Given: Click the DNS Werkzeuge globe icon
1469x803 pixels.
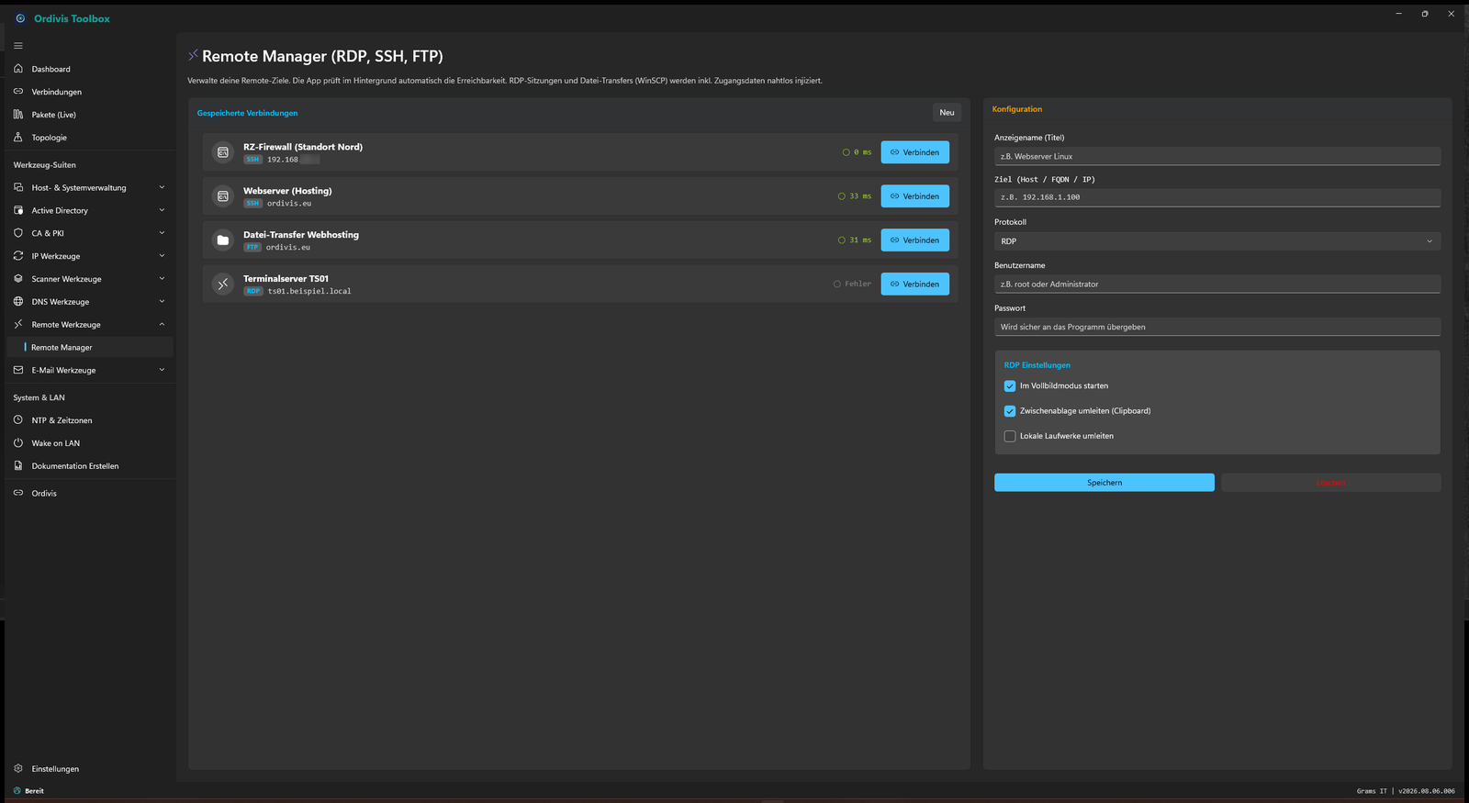Looking at the screenshot, I should point(18,302).
